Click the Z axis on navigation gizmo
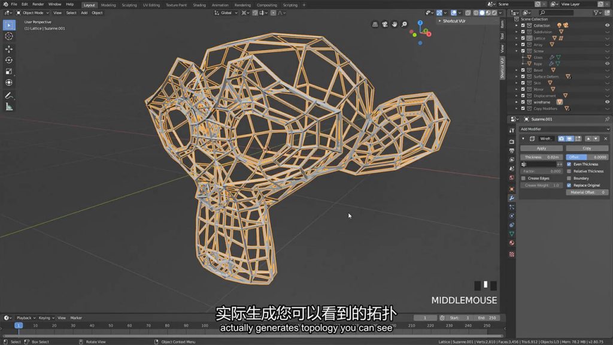Image resolution: width=613 pixels, height=345 pixels. 420,23
